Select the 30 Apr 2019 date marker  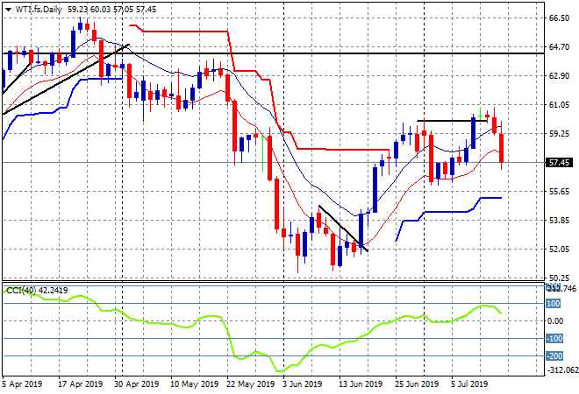[x=137, y=384]
